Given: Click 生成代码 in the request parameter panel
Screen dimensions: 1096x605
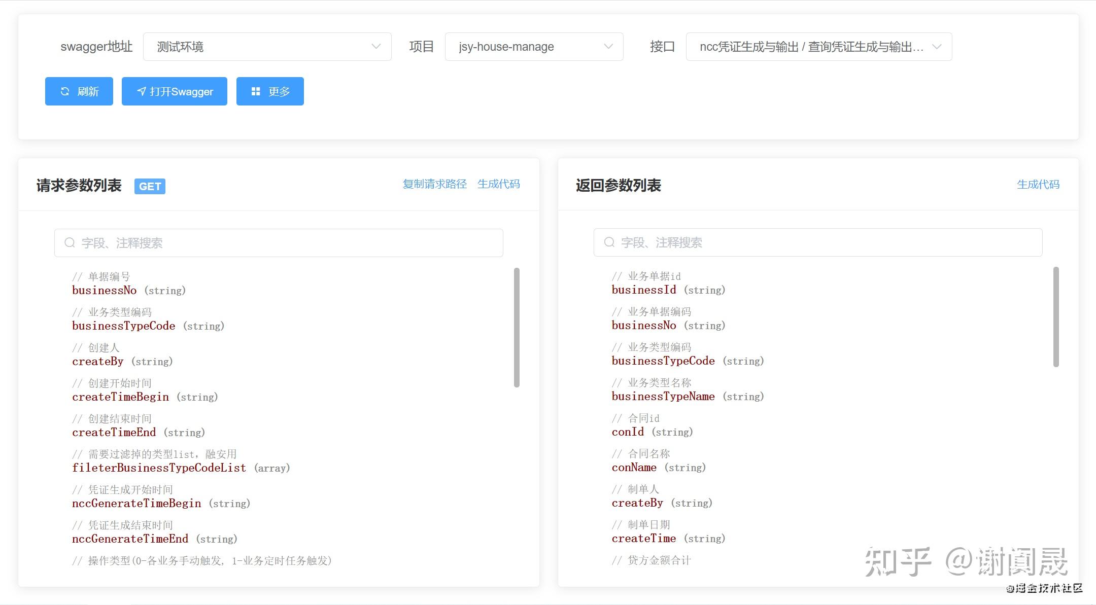Looking at the screenshot, I should coord(499,184).
